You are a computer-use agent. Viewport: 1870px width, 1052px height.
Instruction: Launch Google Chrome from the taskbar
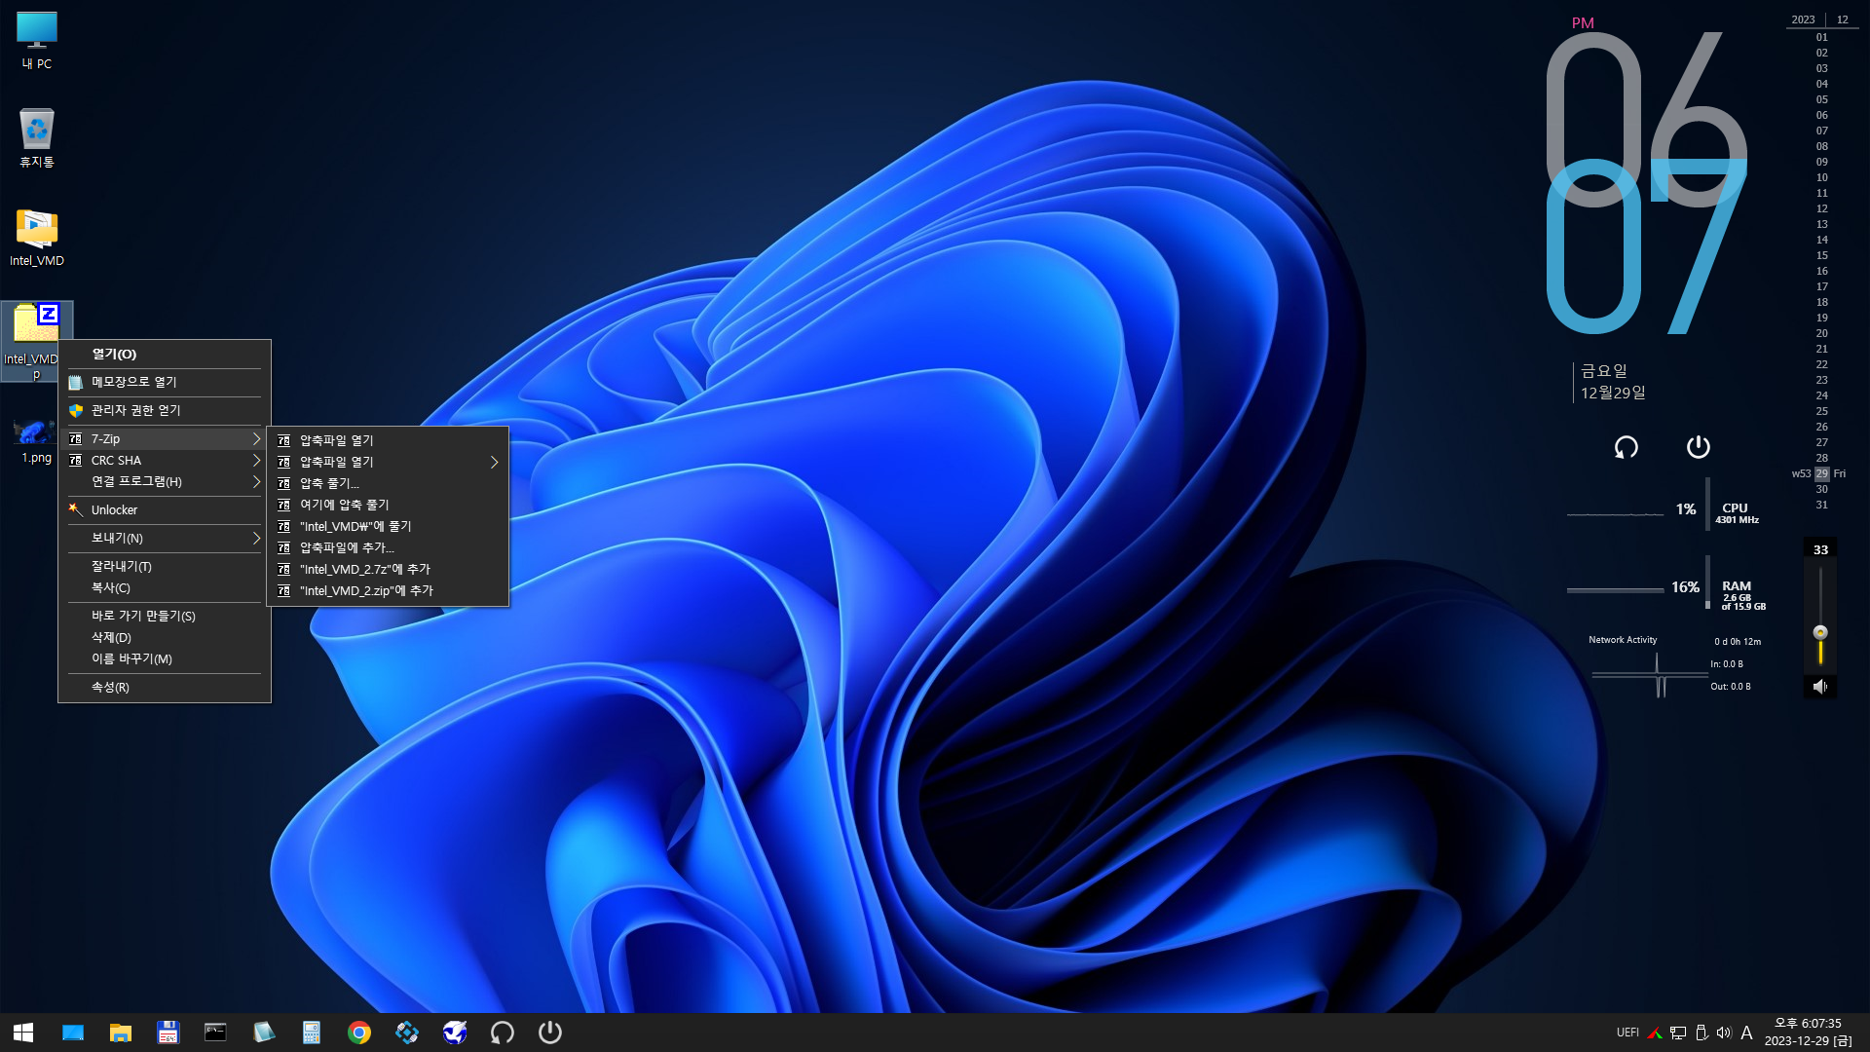(x=359, y=1033)
